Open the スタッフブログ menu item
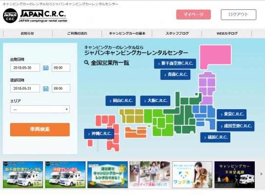 coord(177,34)
